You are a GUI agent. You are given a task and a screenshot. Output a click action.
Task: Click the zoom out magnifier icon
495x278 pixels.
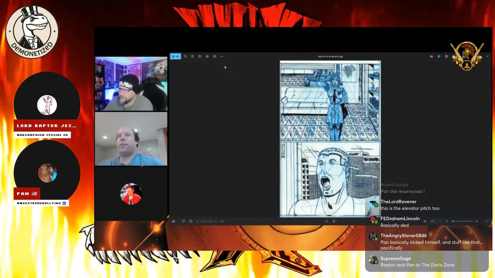[447, 221]
